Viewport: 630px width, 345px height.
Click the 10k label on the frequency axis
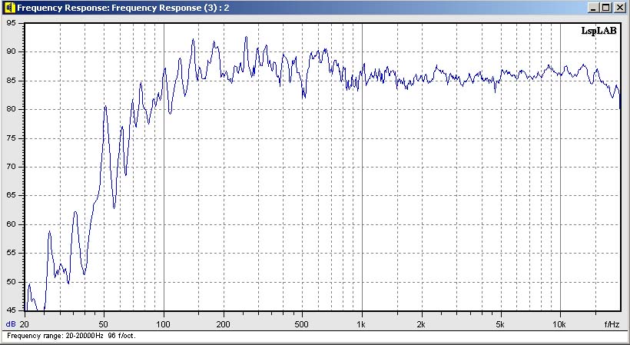tap(559, 324)
